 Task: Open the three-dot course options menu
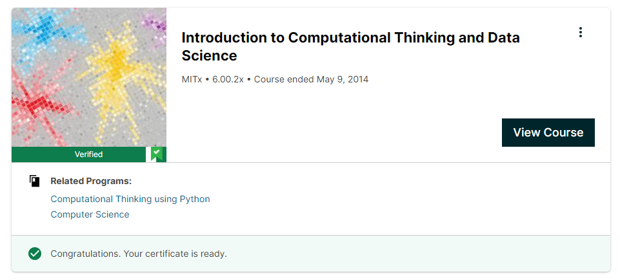(581, 32)
